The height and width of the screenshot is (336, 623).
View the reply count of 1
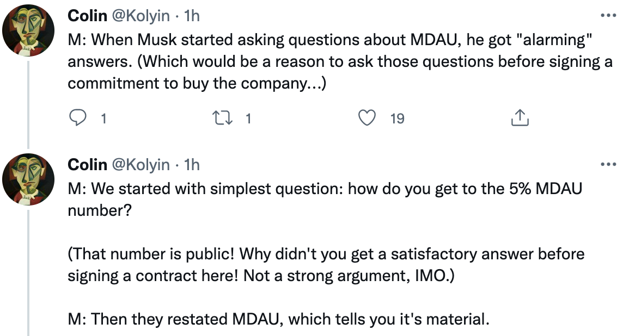[103, 118]
